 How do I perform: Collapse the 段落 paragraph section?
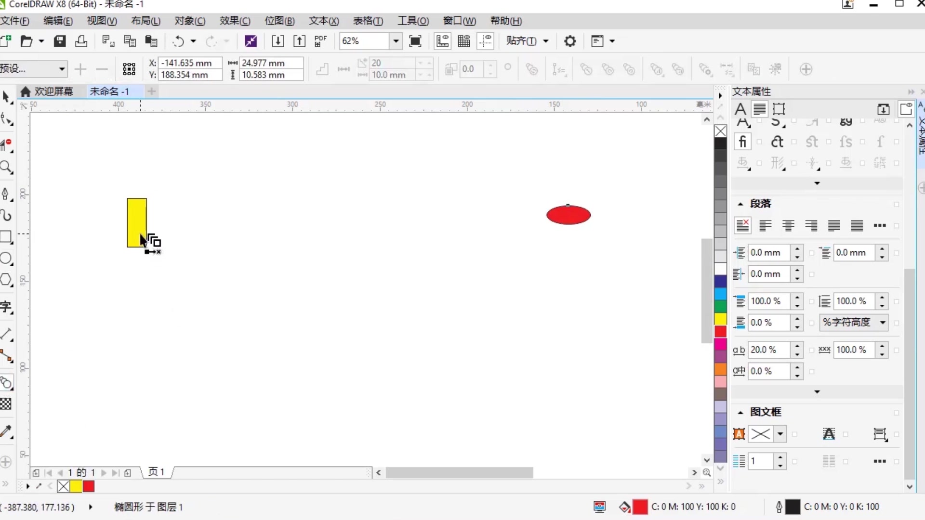(x=740, y=204)
